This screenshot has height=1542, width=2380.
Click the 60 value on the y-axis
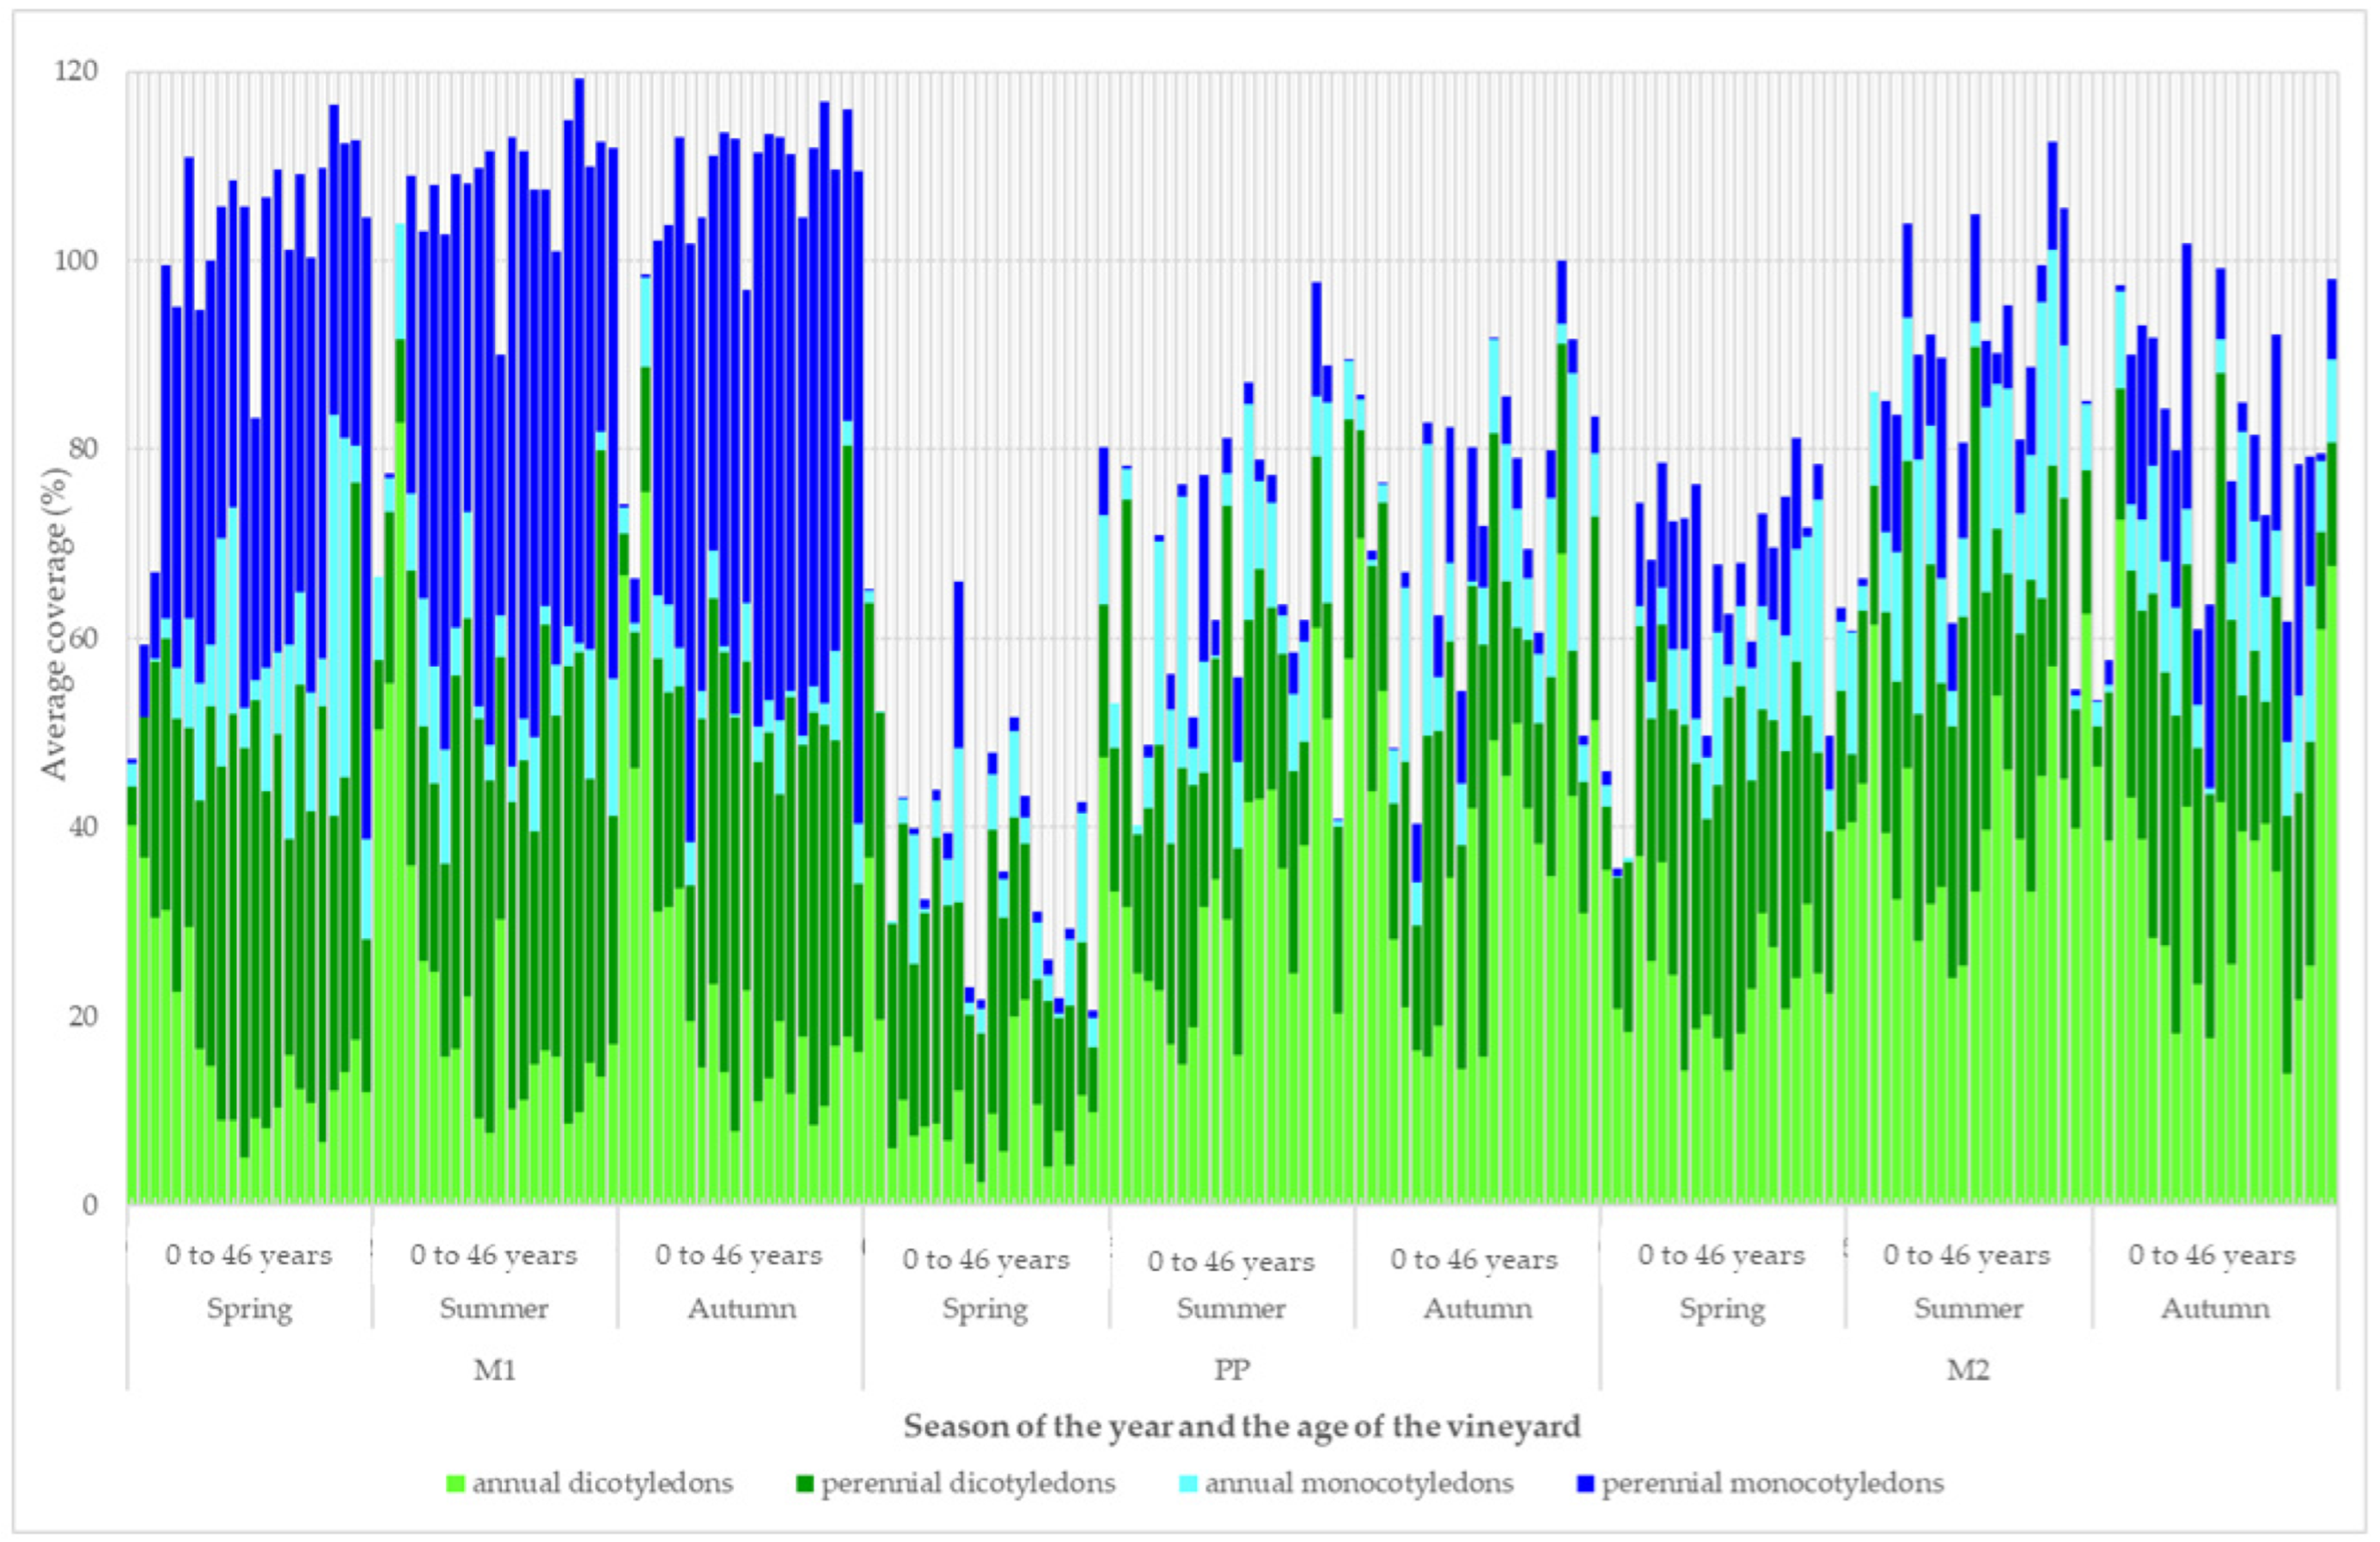tap(83, 637)
